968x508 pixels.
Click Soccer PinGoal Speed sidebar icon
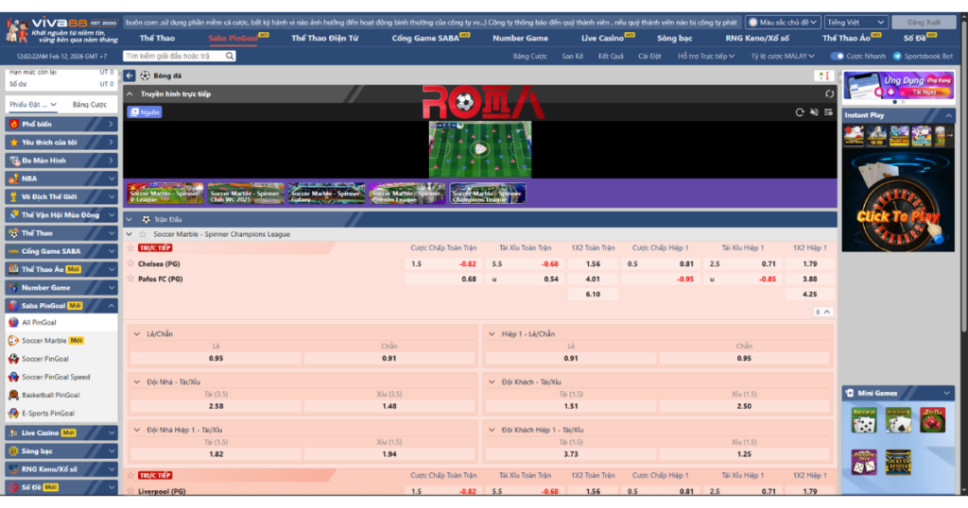point(13,377)
